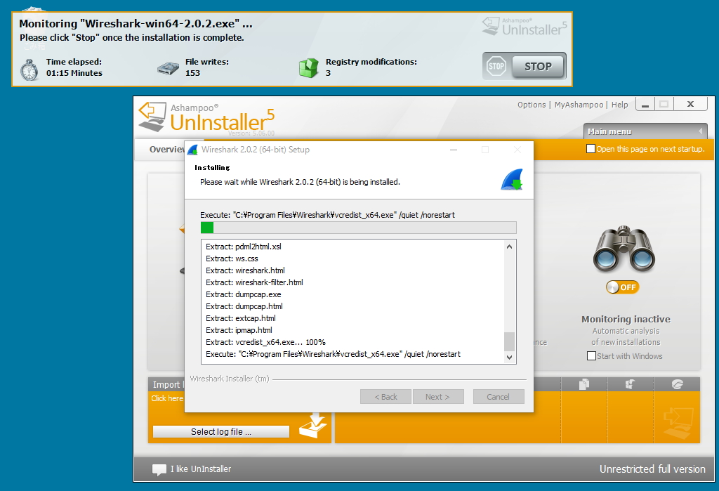
Task: Click the Ashampoo UnInstaller 5 logo in monitoring bar
Action: (x=525, y=26)
